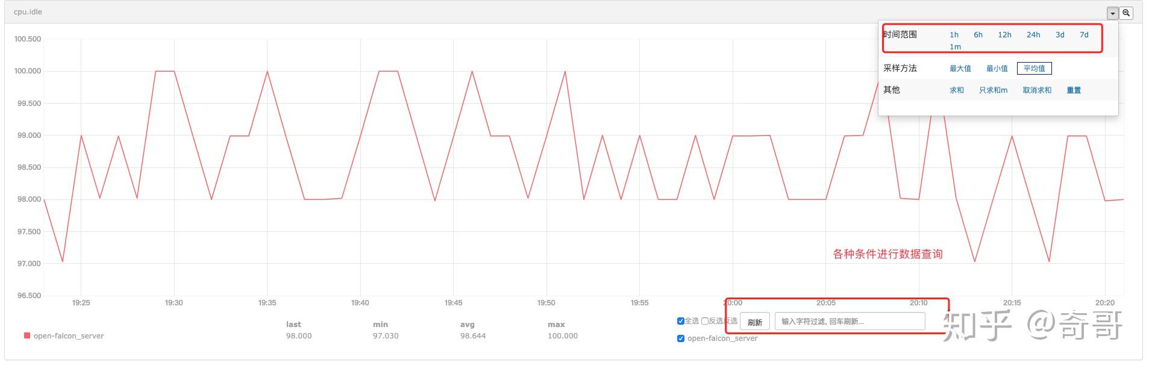
Task: Click 取消求和 to cancel sum
Action: [x=1037, y=90]
